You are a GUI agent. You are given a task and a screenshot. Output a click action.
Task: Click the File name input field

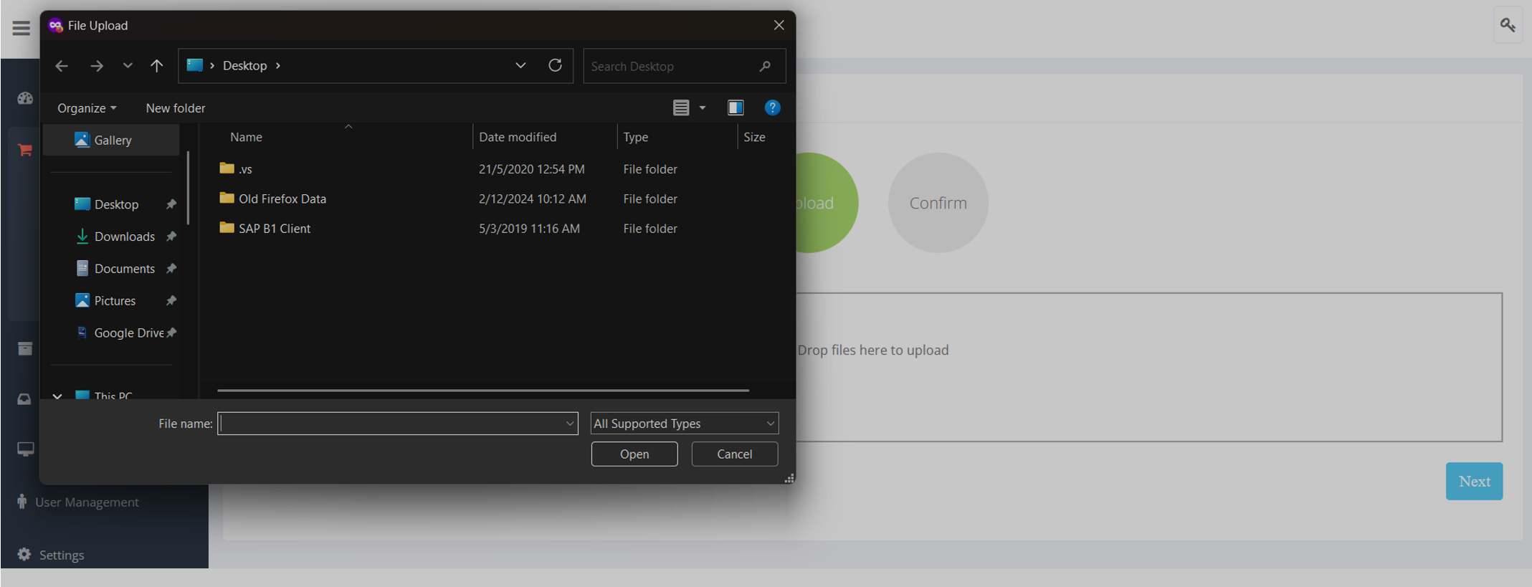391,424
